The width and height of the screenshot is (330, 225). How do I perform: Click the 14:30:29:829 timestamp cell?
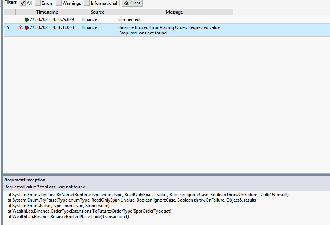pos(52,19)
